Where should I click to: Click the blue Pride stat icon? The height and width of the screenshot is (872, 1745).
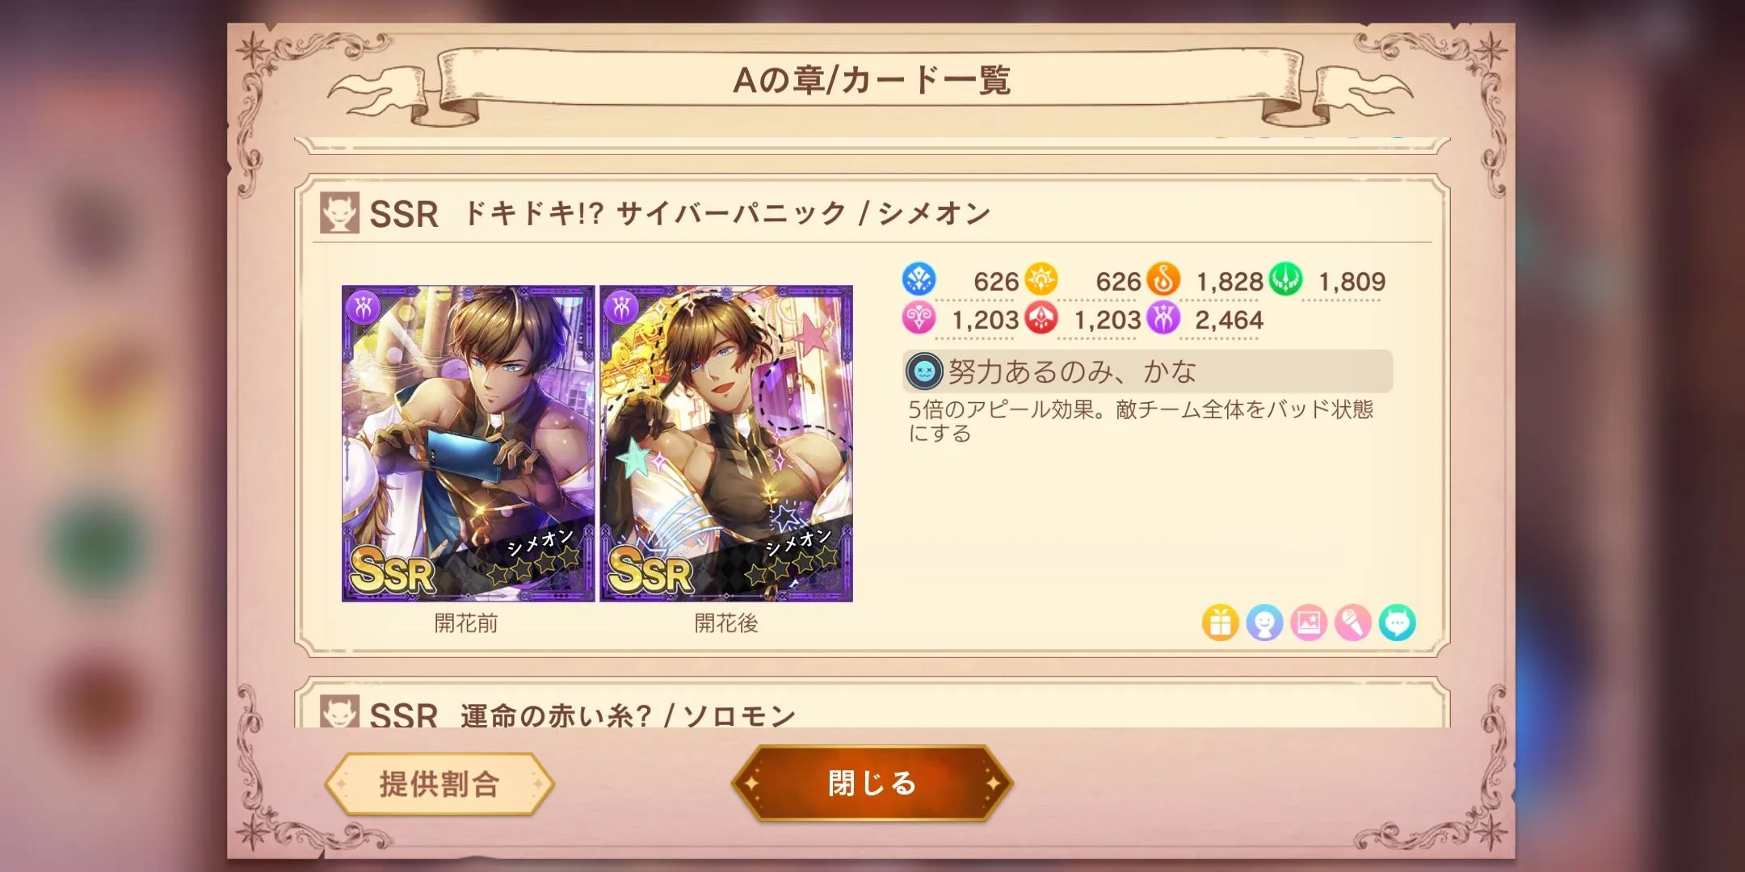pos(919,279)
